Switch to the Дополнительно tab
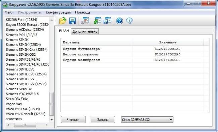The image size is (218, 132). (85, 31)
